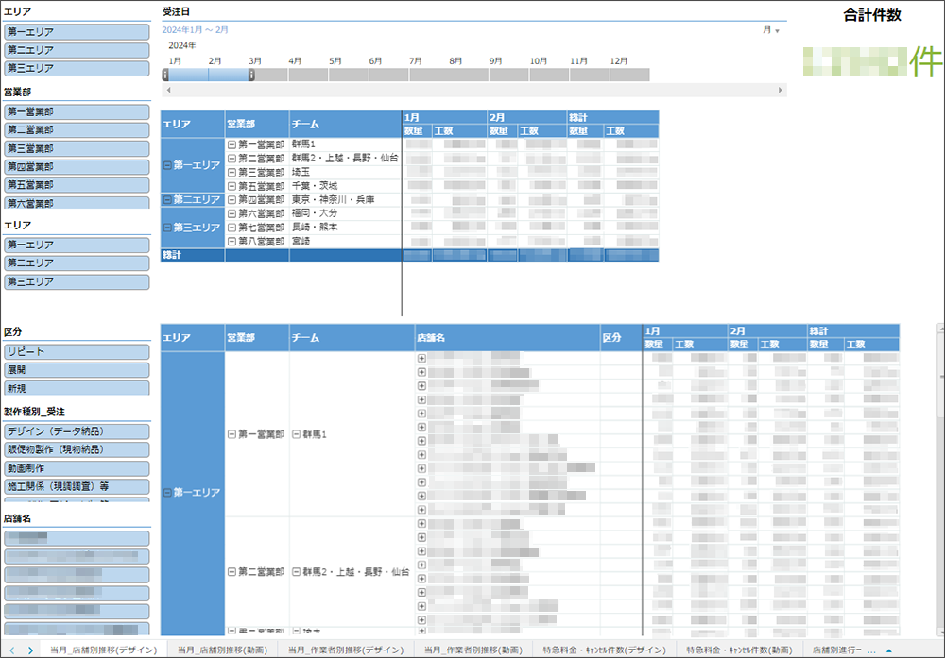The width and height of the screenshot is (945, 658).
Task: Select デザイン(データ納品) in 製作種別_受注 slicer
Action: click(x=77, y=431)
